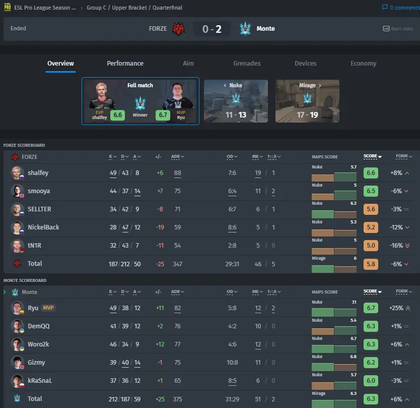Click smooya's player avatar

17,191
